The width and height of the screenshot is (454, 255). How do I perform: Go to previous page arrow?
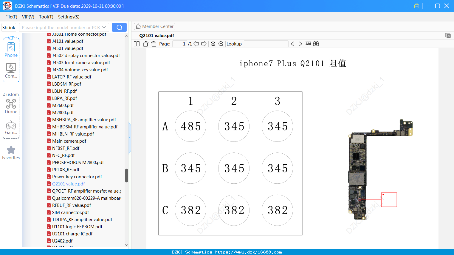tap(196, 44)
